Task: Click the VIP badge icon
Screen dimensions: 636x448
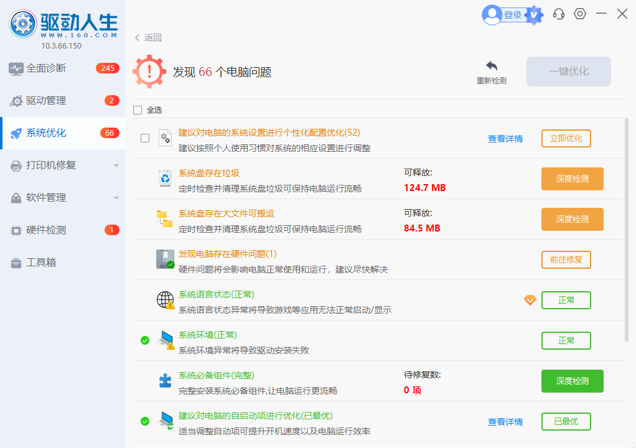Action: pos(534,16)
